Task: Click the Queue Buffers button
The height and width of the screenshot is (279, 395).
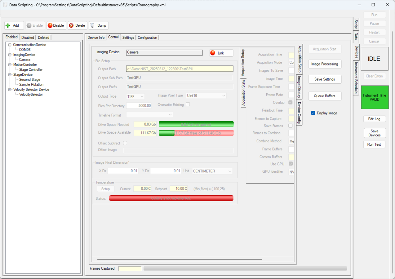Action: (x=325, y=96)
